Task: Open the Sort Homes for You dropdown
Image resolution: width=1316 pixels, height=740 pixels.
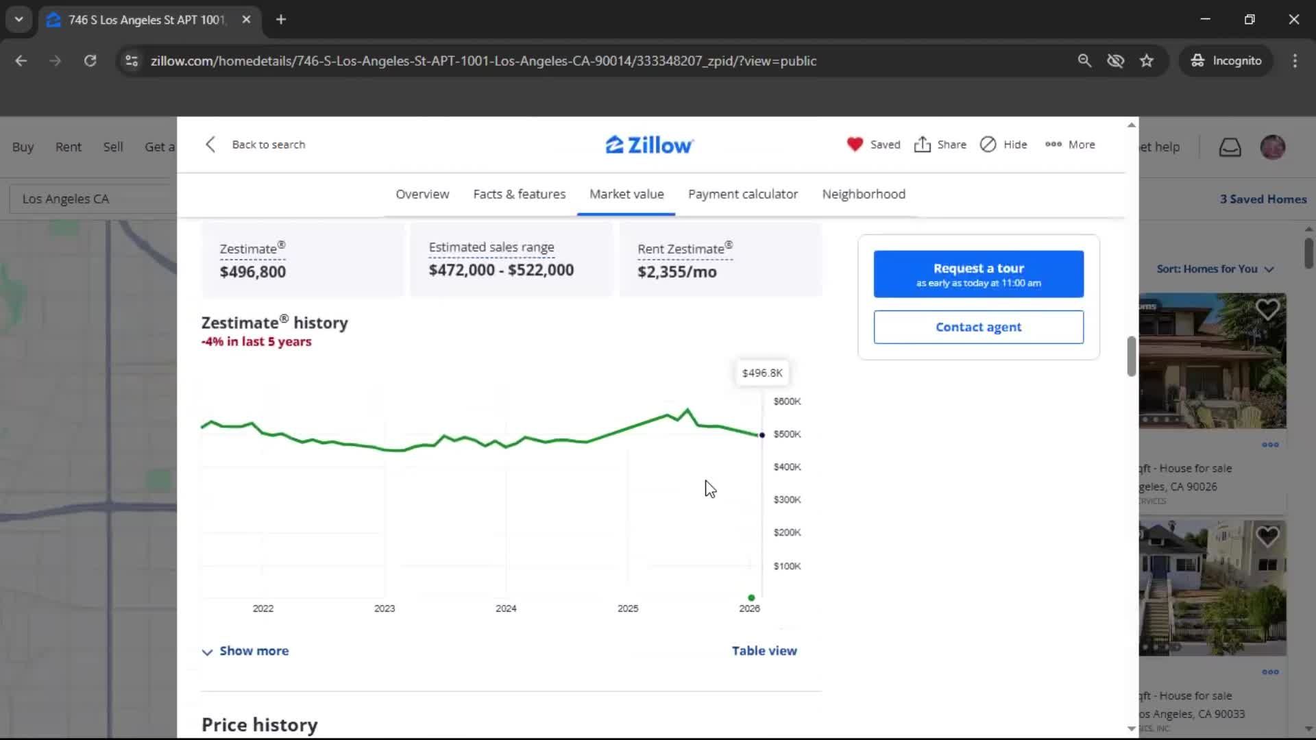Action: 1215,269
